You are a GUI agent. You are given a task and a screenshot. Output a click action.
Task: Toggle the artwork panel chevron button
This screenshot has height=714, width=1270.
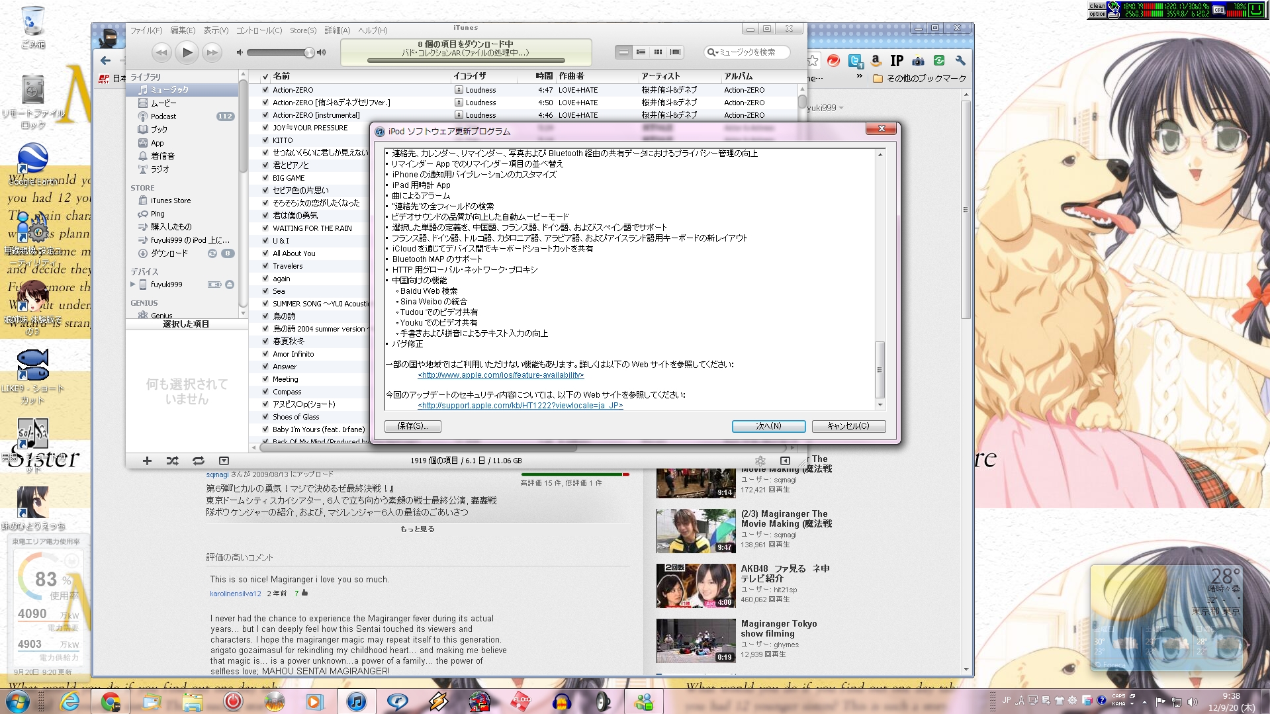point(224,461)
